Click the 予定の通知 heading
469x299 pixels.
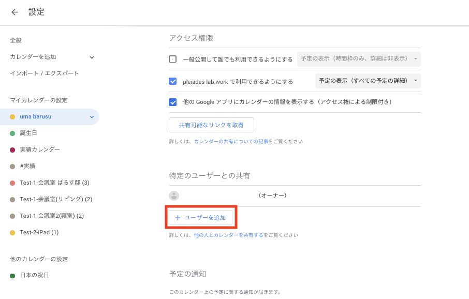(x=187, y=274)
